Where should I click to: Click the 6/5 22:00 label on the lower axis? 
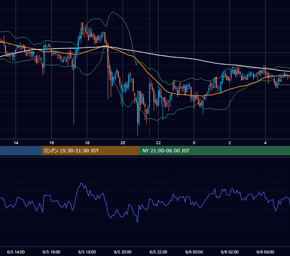tap(158, 252)
